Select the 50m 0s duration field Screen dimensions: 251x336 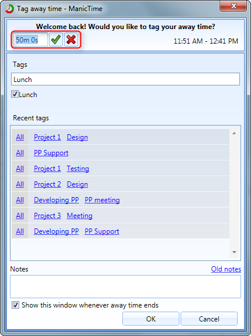tap(30, 40)
